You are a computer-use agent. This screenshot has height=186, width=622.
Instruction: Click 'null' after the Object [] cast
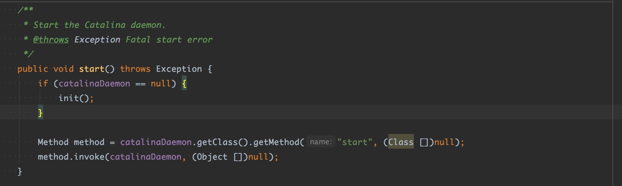(x=258, y=157)
